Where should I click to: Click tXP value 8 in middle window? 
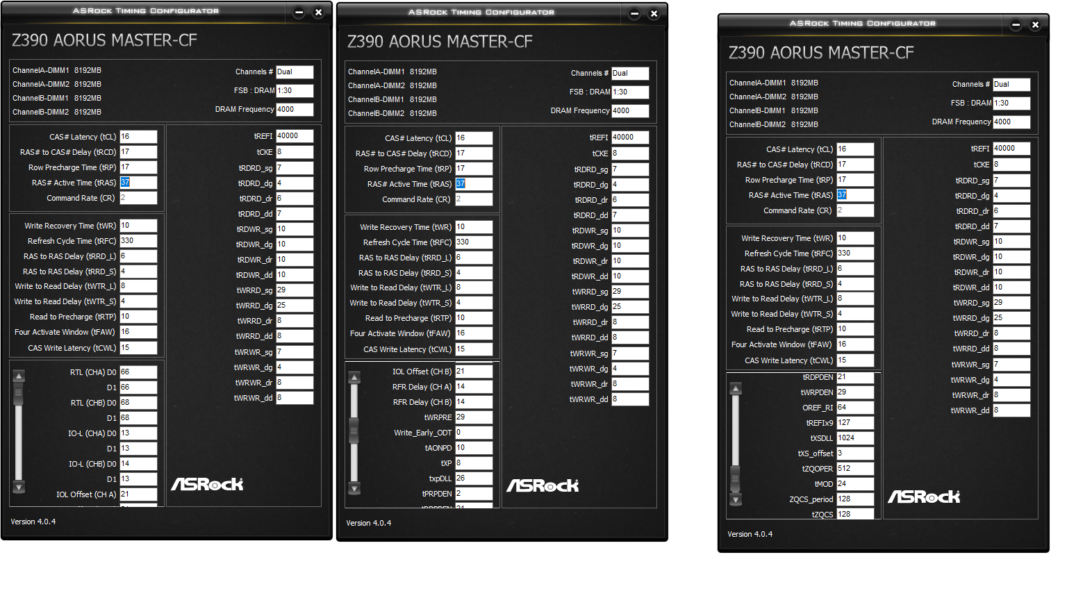click(x=474, y=463)
